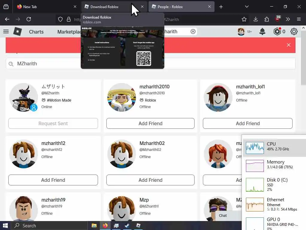
Task: Click the red extension icon showing 36
Action: coord(278,19)
